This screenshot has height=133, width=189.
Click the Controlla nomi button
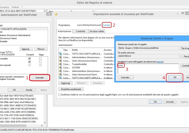point(185,66)
